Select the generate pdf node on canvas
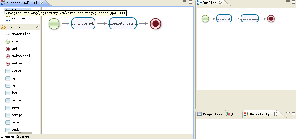Screen dimensions: 296x139 pyautogui.click(x=83, y=23)
